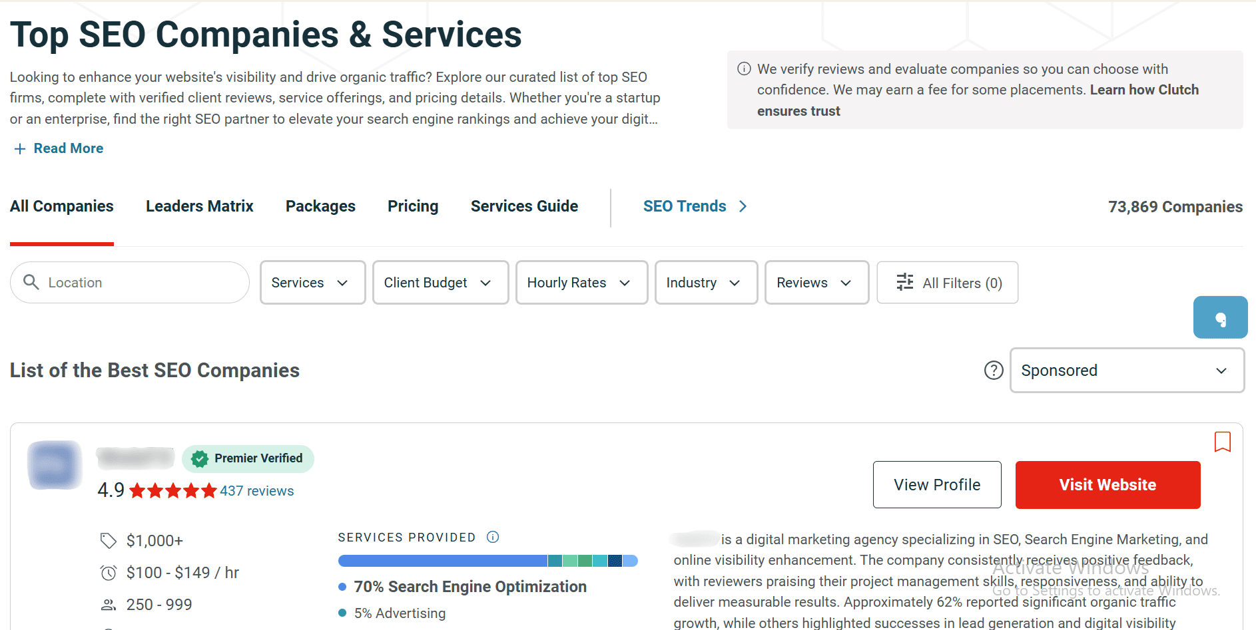Click into the Location search field

(x=140, y=283)
